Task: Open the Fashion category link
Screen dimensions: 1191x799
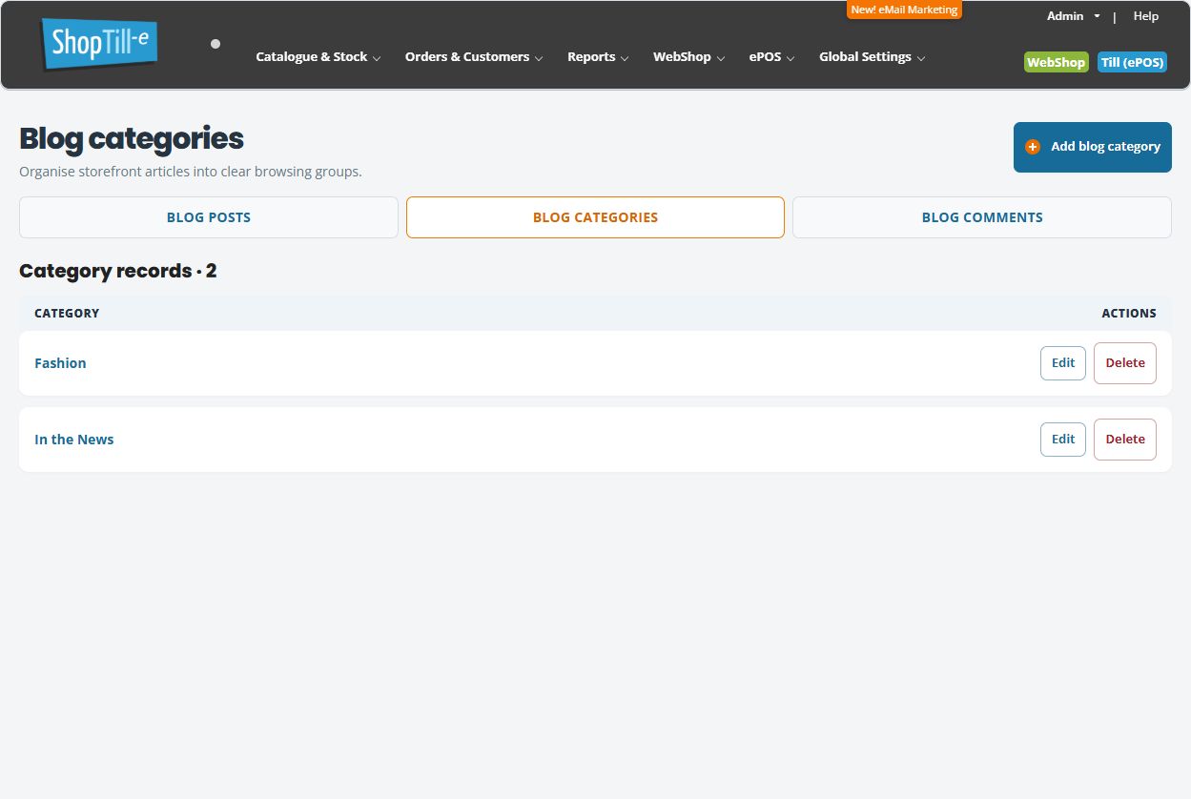Action: tap(60, 363)
